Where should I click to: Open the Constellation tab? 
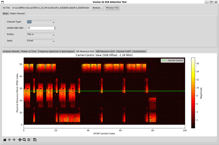pyautogui.click(x=139, y=51)
